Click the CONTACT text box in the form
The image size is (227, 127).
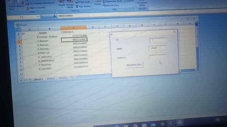[158, 57]
